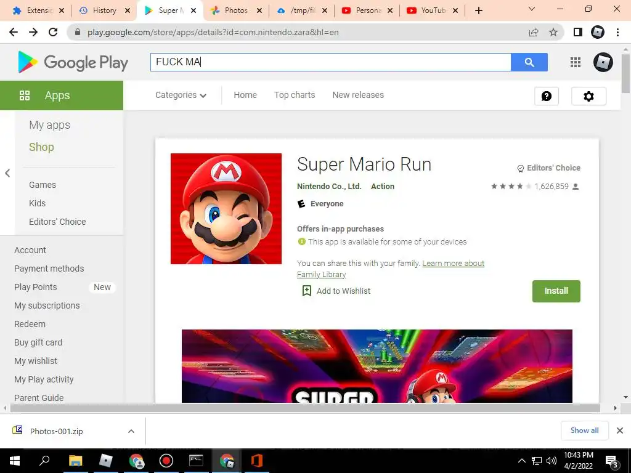Collapse the sidebar with the left chevron
The height and width of the screenshot is (473, 631).
click(x=7, y=173)
